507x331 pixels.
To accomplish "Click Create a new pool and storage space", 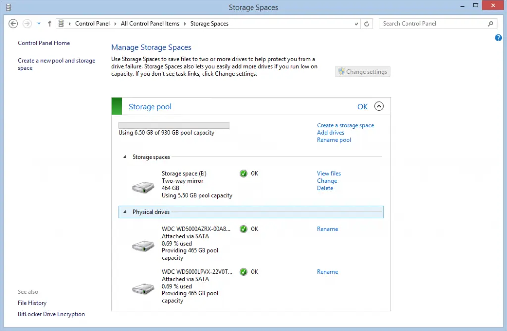I will click(56, 64).
